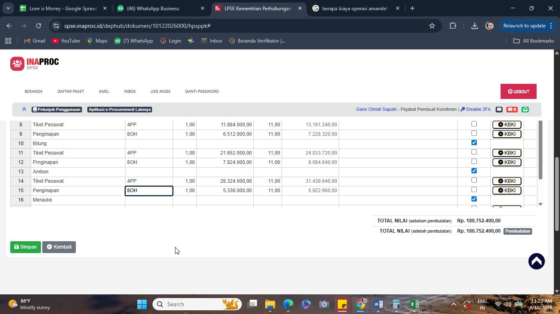Viewport: 560px width, 314px height.
Task: Open Microsoft Word from taskbar
Action: pos(378,304)
